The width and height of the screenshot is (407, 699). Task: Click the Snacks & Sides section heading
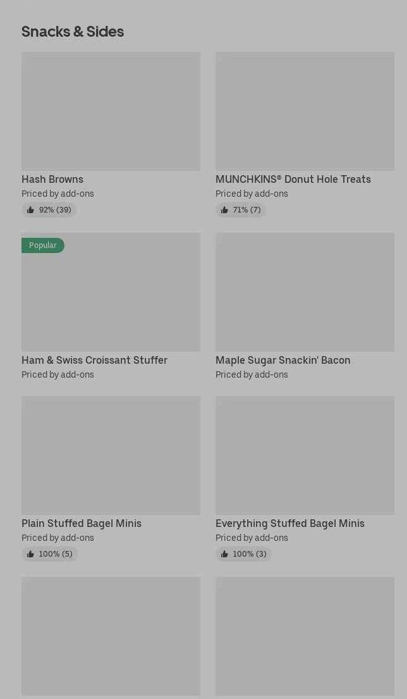tap(73, 32)
